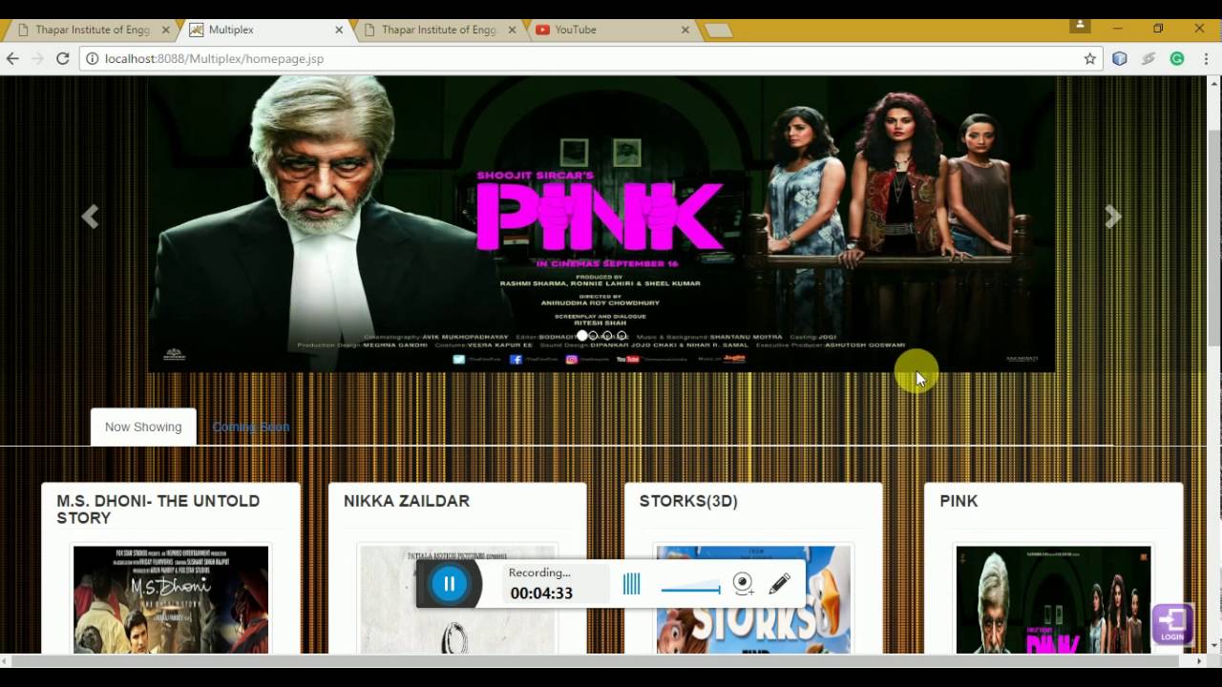
Task: Open M.S. Dhoni movie poster
Action: (171, 599)
